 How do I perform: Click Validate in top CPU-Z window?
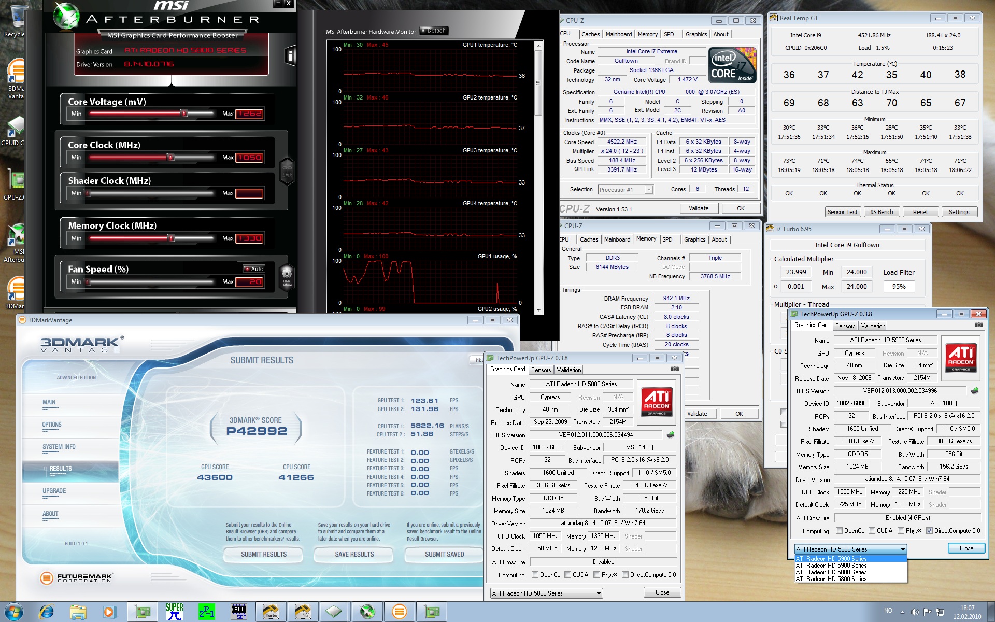click(x=699, y=208)
